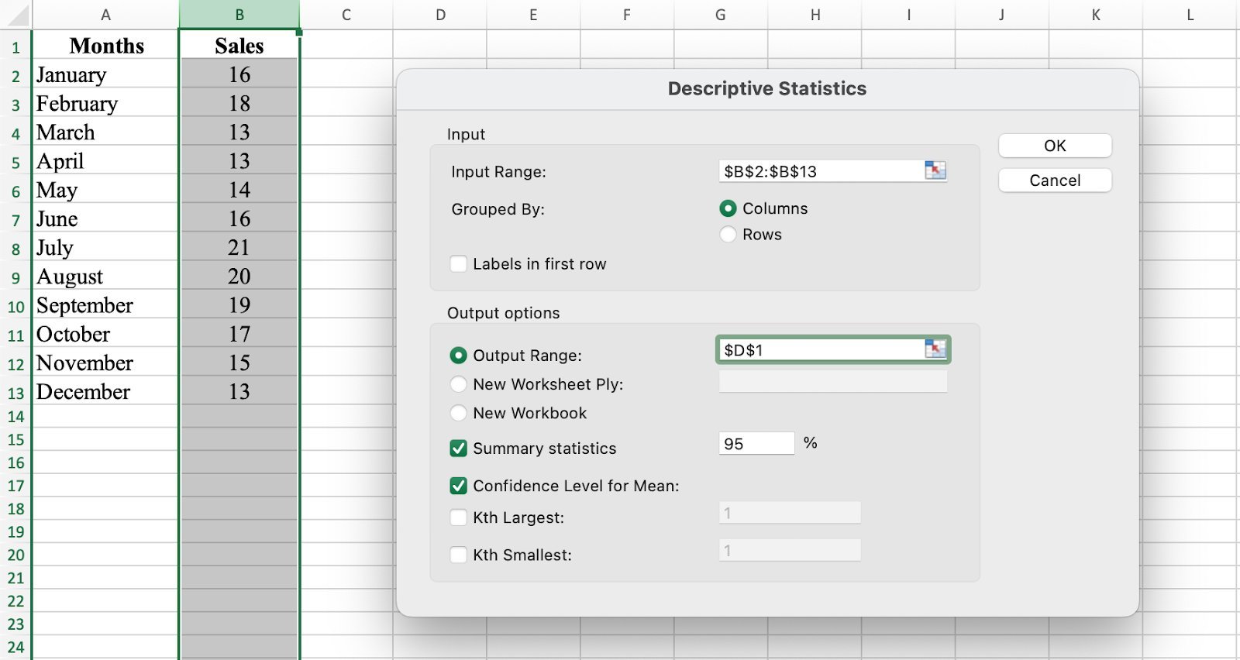The image size is (1240, 660).
Task: Click the confidence level percent field
Action: [756, 444]
